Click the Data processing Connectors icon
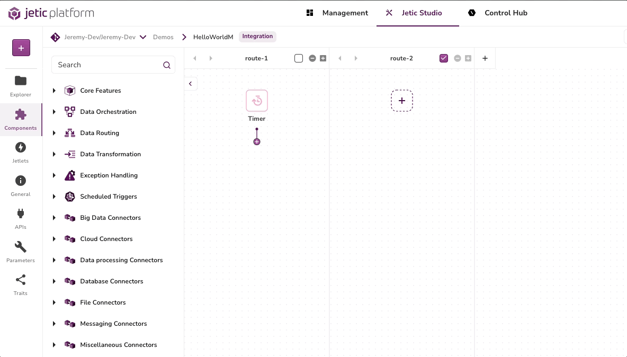Viewport: 627px width, 357px height. point(70,260)
